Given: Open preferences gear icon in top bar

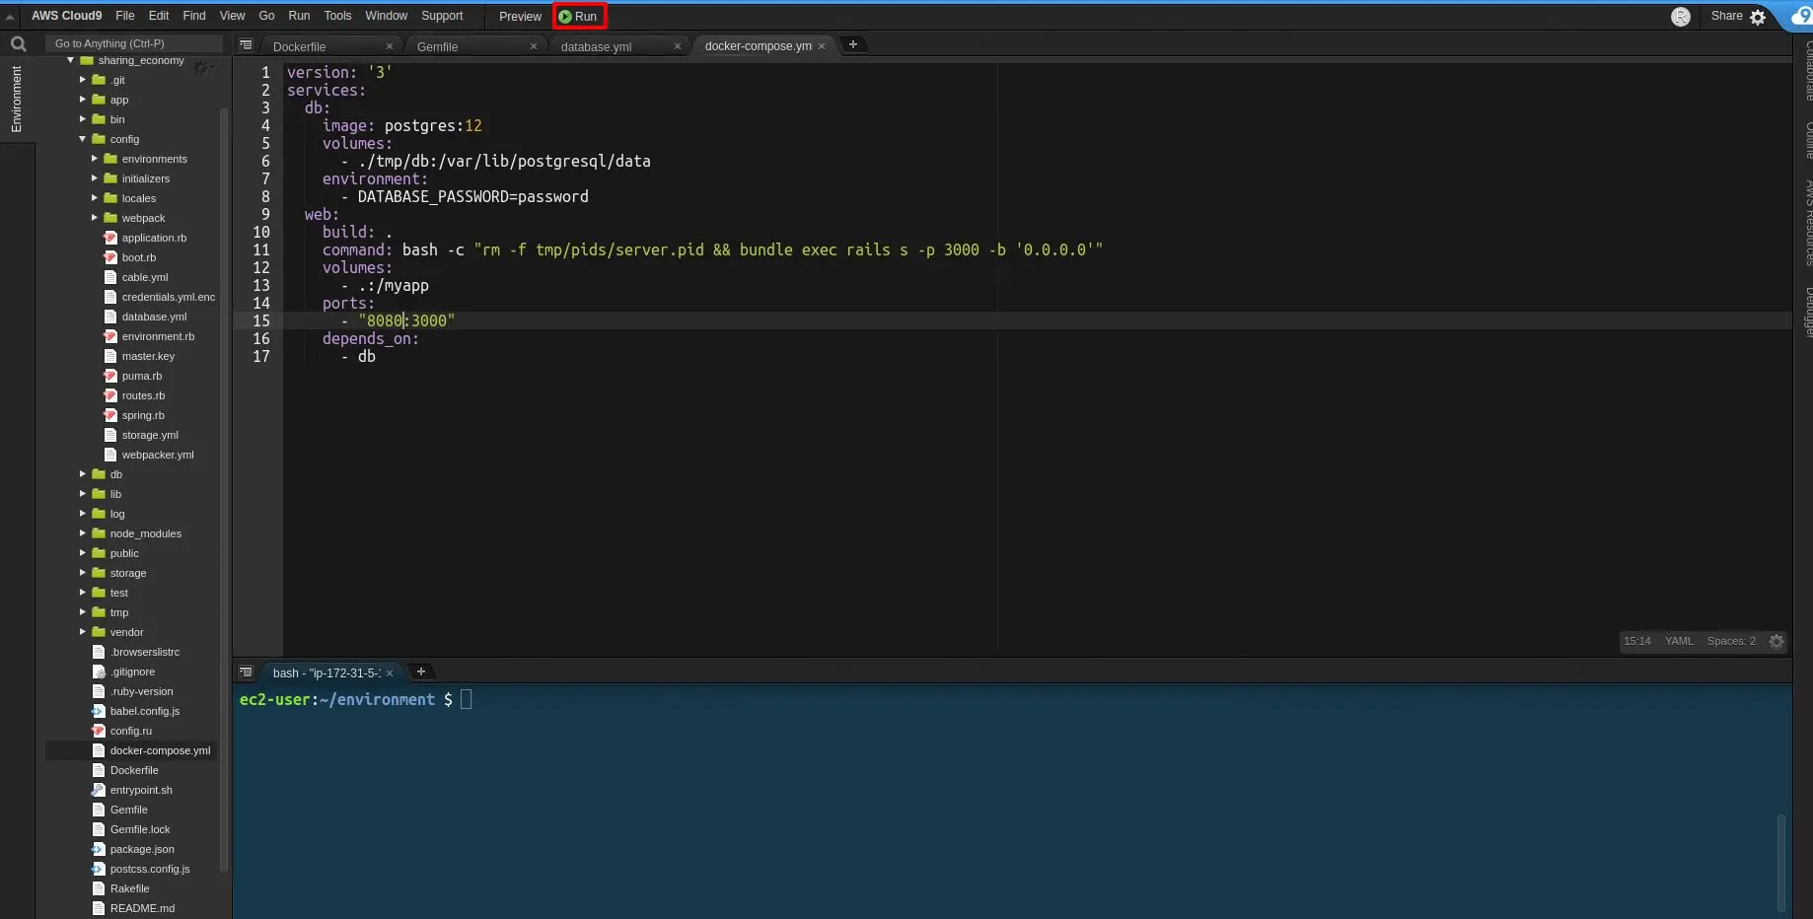Looking at the screenshot, I should [1758, 17].
